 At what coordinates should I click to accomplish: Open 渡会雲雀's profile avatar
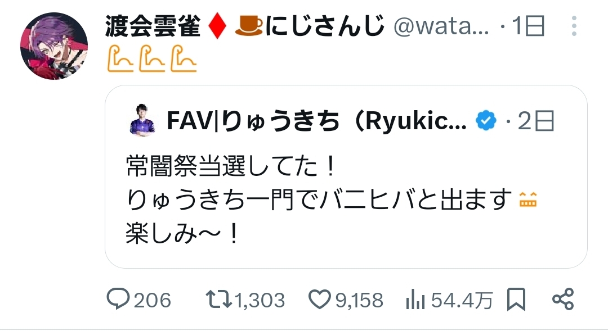[54, 46]
